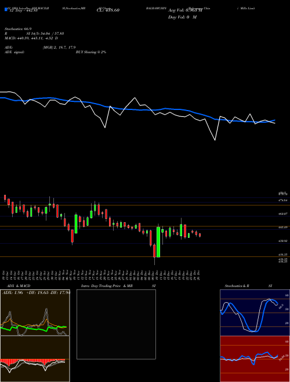Click the tall green candlestick

(x=158, y=242)
